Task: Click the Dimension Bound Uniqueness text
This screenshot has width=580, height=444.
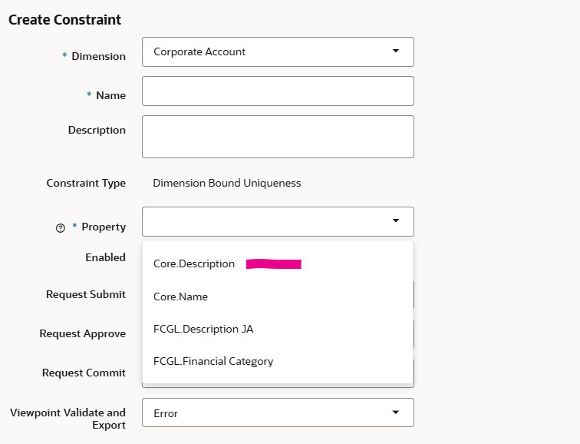Action: [x=227, y=183]
